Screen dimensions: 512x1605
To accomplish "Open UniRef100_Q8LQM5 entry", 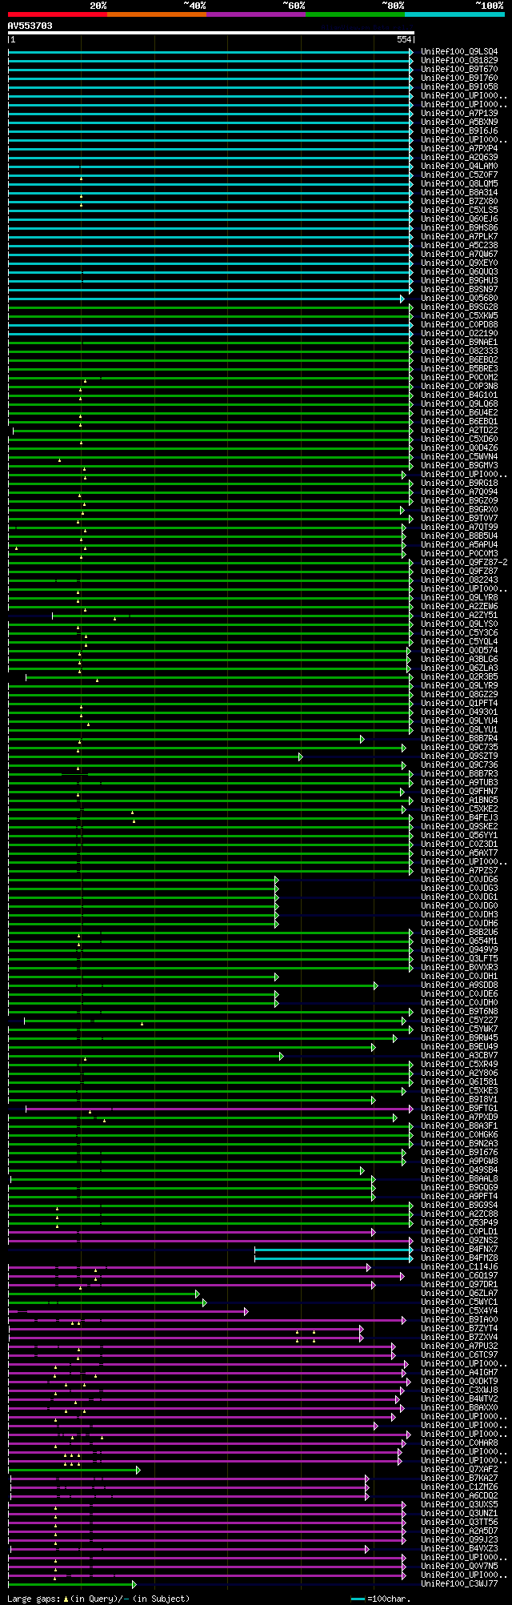I will (x=459, y=183).
